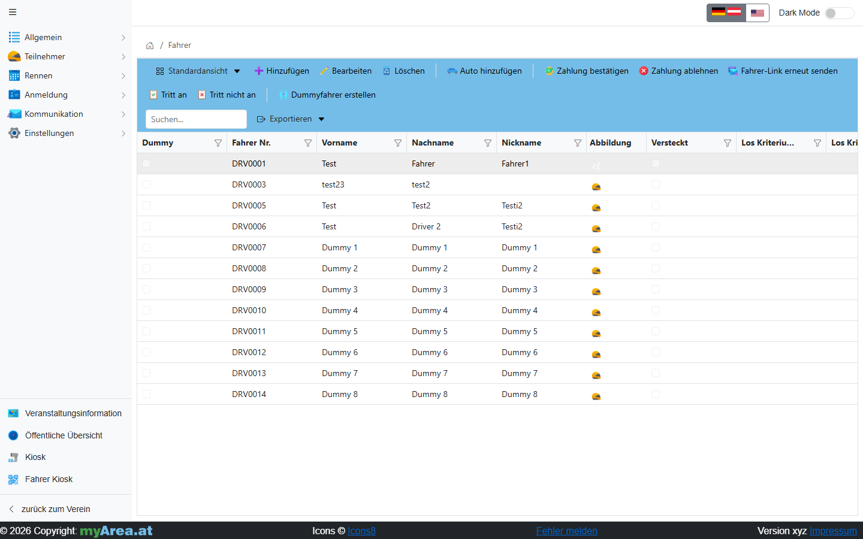Tick the Versteckt checkbox for DRV0013
This screenshot has height=539, width=863.
(656, 373)
